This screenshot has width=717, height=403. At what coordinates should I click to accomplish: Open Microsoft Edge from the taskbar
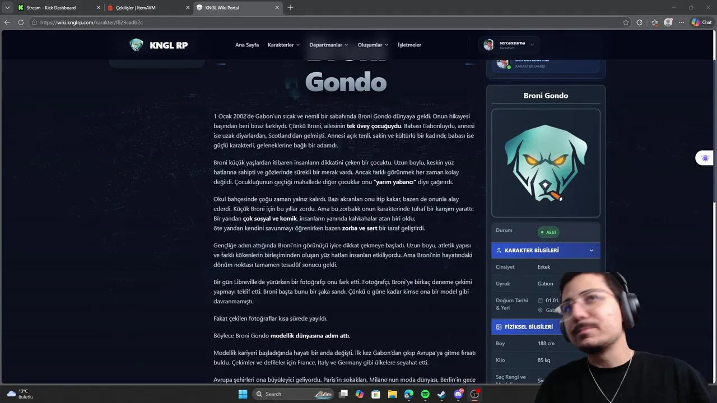[409, 394]
